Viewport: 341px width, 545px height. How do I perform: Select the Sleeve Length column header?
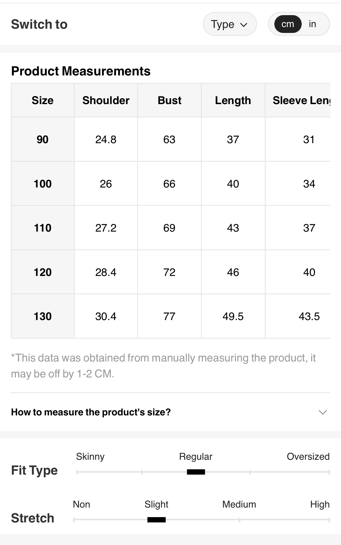[x=301, y=100]
